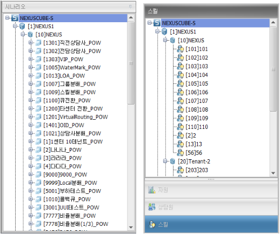Click the scenario icon next to [1303]VIP_POW
Screen dimensions: 280x234
38,59
